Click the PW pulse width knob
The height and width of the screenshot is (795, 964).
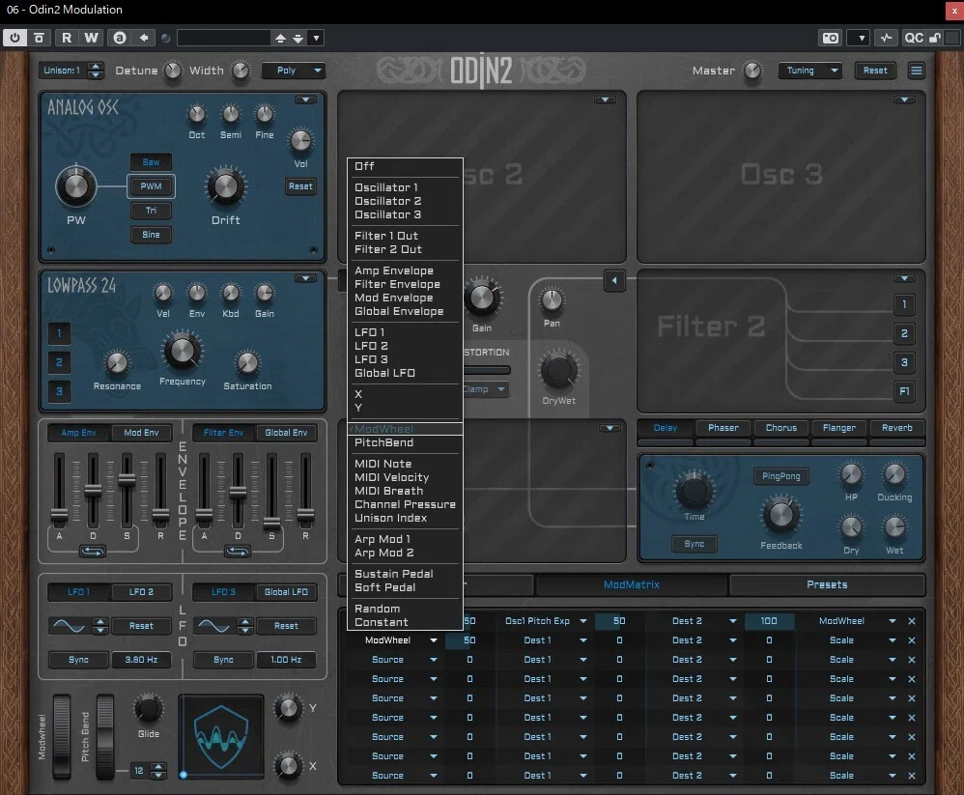click(75, 186)
